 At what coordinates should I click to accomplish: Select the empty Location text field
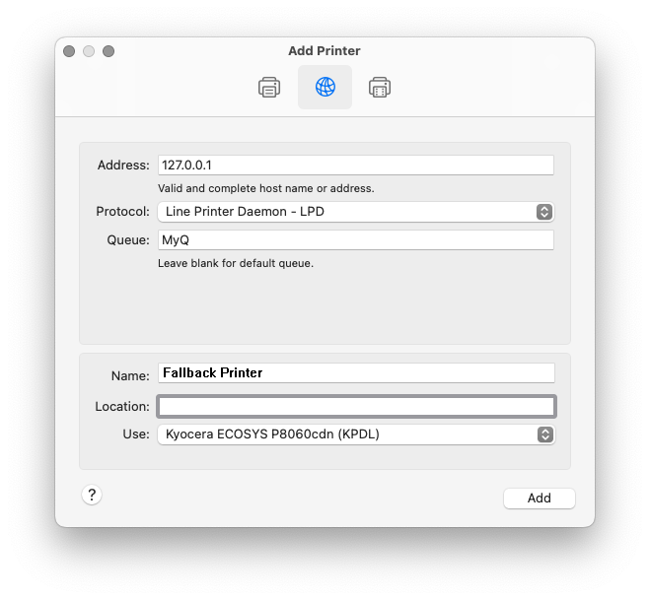[x=355, y=406]
